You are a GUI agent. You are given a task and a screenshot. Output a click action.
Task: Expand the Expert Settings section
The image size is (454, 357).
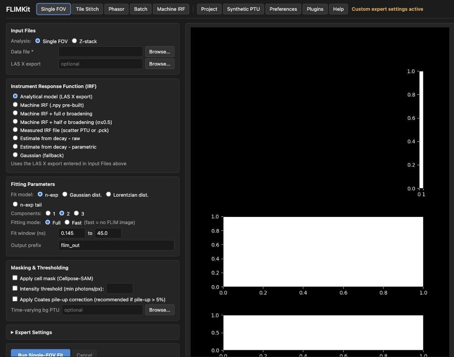31,332
